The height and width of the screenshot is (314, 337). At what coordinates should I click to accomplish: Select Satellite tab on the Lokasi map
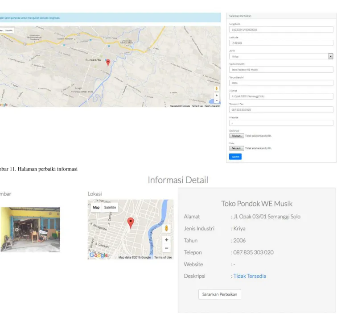pos(110,207)
